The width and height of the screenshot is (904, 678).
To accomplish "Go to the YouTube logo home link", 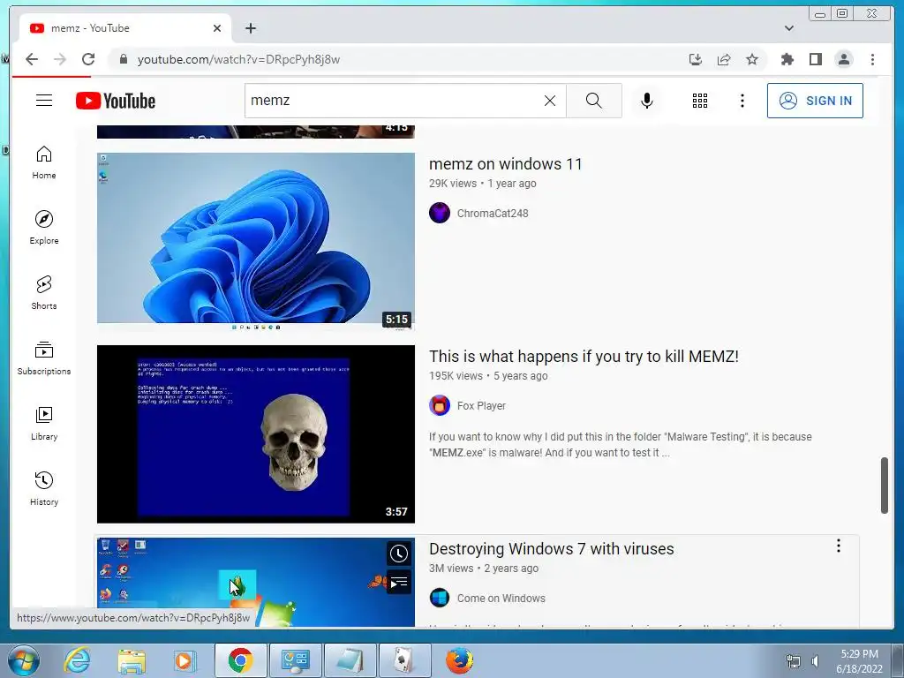I will coord(116,101).
